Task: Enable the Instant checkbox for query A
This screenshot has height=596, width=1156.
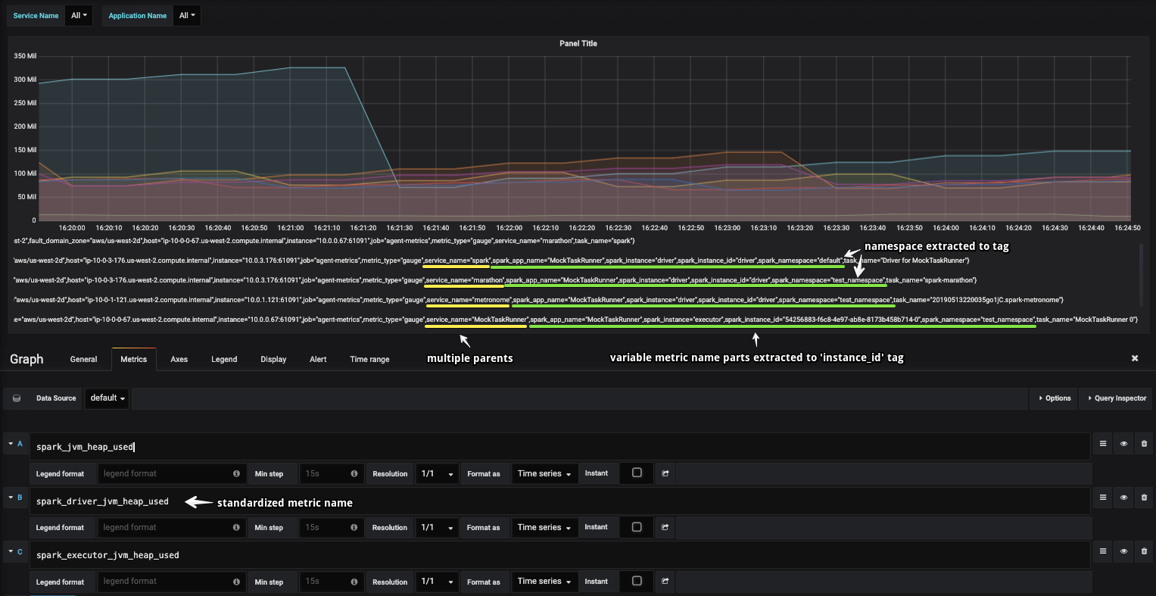Action: [x=637, y=473]
